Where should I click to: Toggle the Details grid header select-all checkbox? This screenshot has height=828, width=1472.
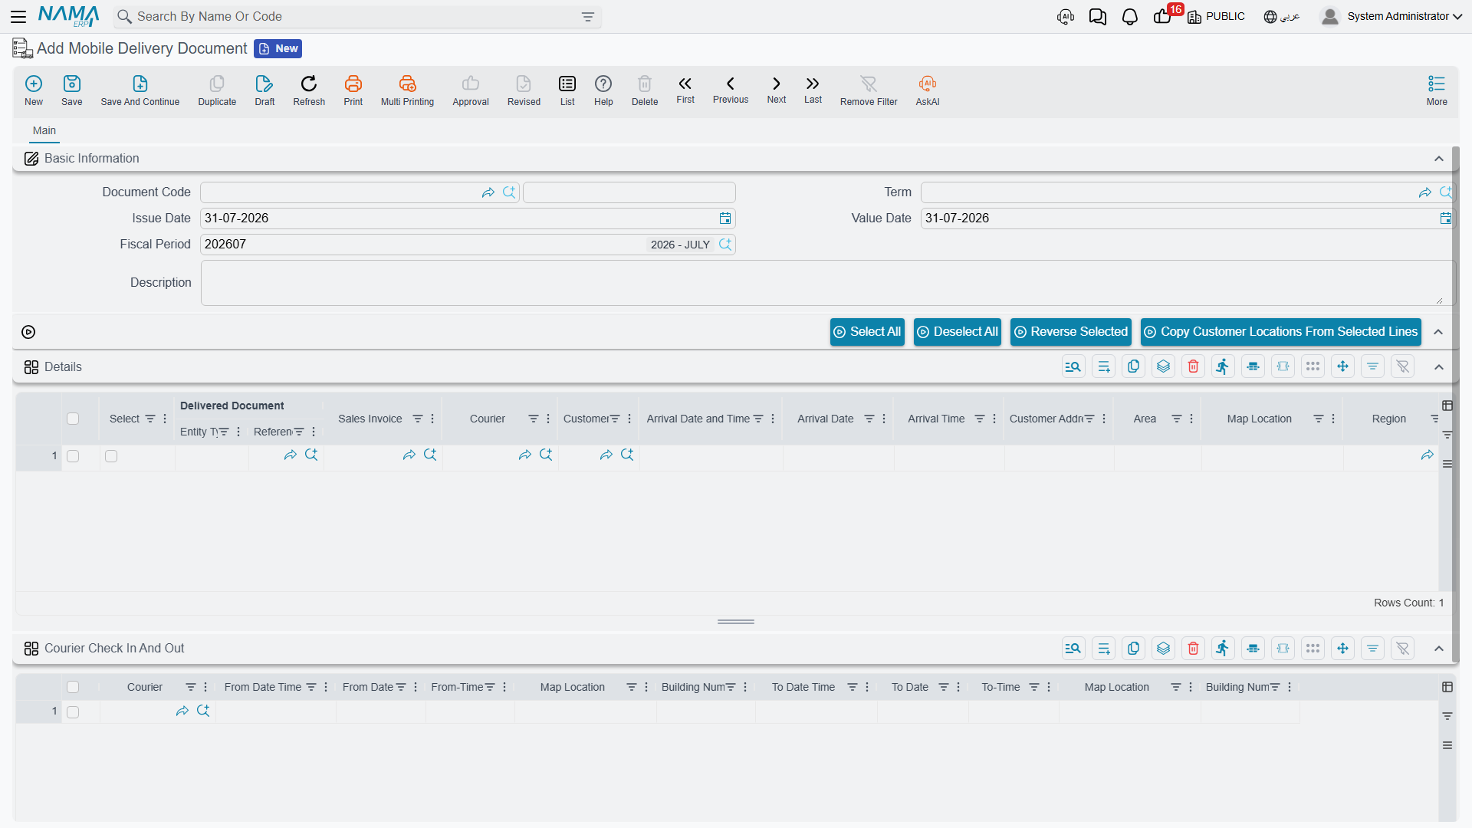point(73,419)
